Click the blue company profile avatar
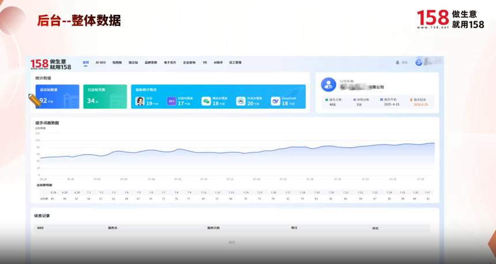Viewport: 496px width, 264px height. 328,84
